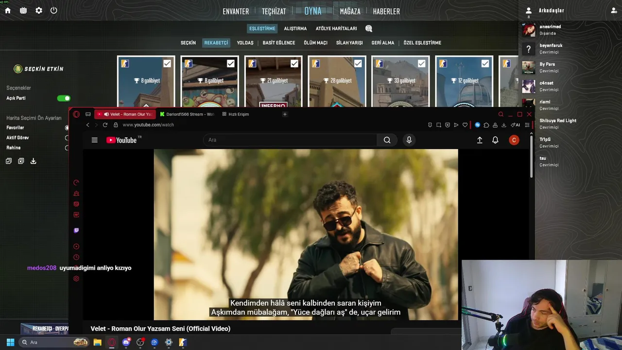622x350 pixels.
Task: Click the Opera bookmark heart icon
Action: coord(465,125)
